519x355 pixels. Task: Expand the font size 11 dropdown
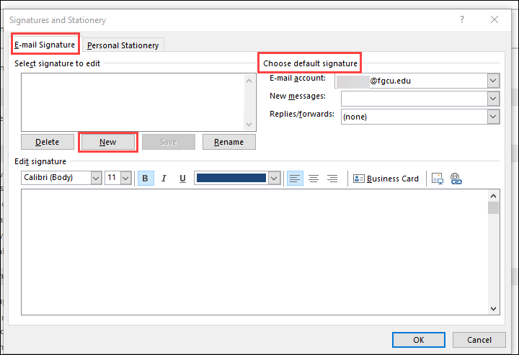pos(126,178)
